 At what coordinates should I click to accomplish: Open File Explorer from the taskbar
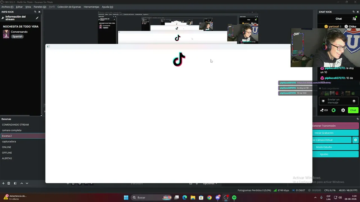point(193,198)
